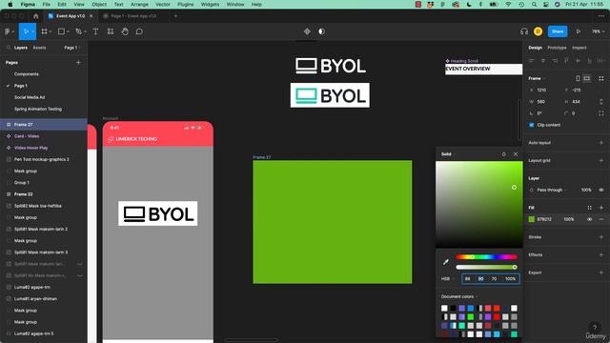Click the Mask half-circle icon in toolbar
The width and height of the screenshot is (610, 343).
[x=322, y=31]
